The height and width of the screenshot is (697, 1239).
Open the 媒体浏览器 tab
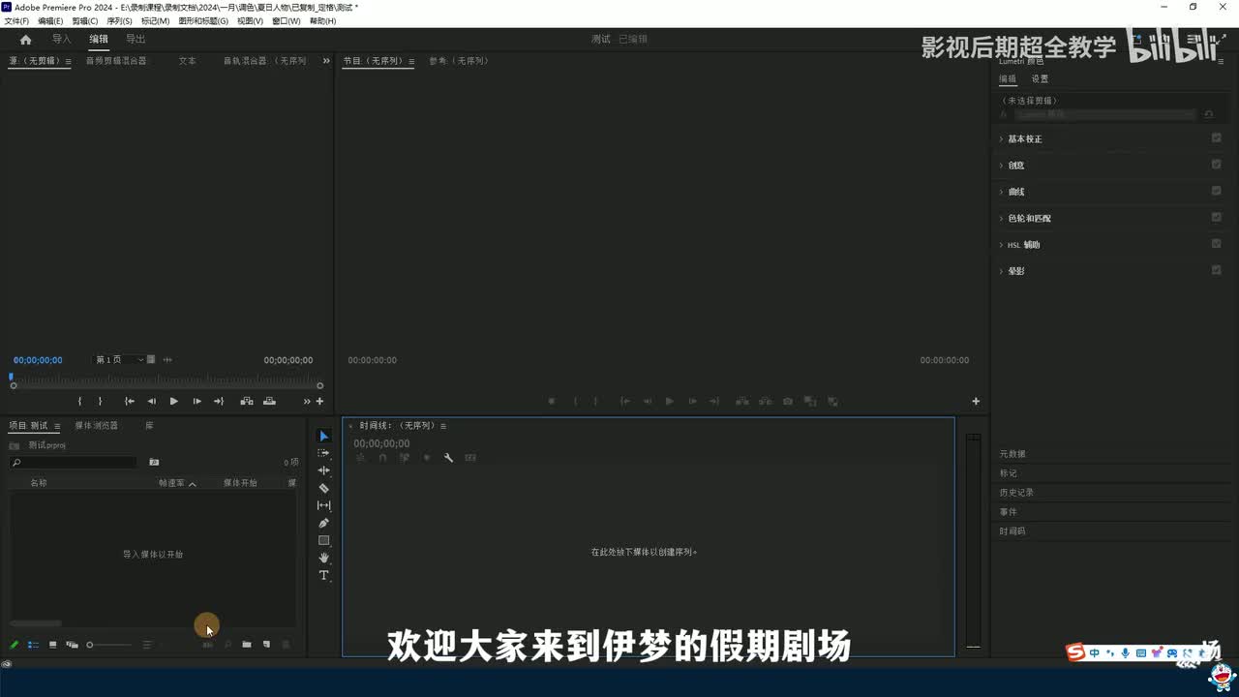pyautogui.click(x=97, y=426)
